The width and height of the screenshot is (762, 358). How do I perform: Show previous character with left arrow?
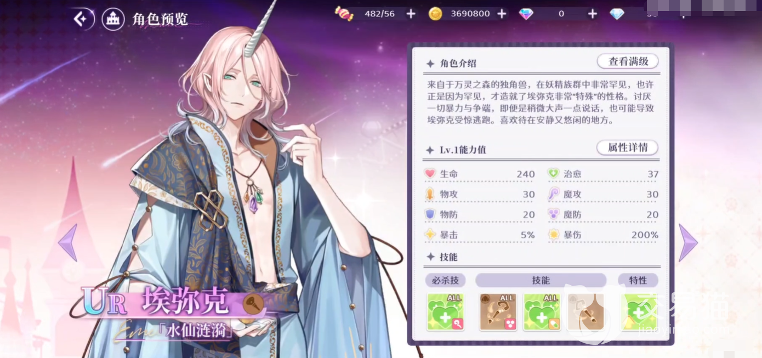68,242
